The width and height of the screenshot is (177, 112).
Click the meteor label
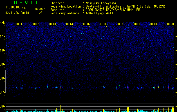tap(40, 9)
